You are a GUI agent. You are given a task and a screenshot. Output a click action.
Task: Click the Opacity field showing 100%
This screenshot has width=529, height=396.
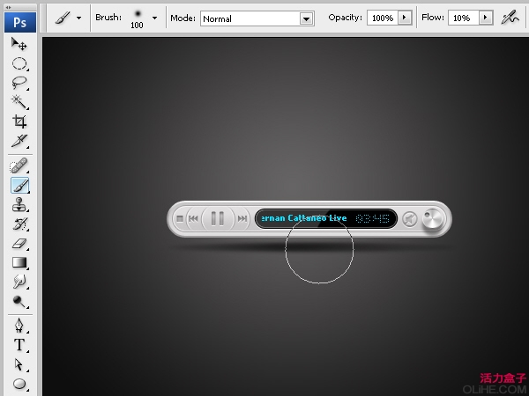[x=383, y=18]
